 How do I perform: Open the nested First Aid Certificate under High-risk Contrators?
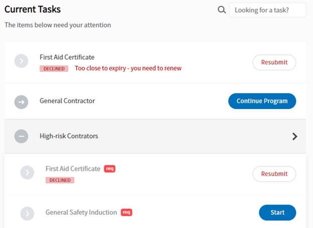[x=73, y=169]
